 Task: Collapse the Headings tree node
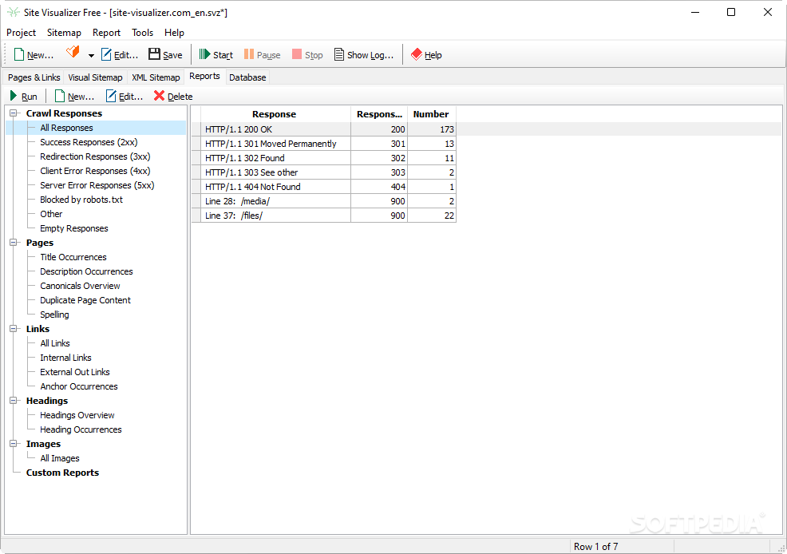14,401
